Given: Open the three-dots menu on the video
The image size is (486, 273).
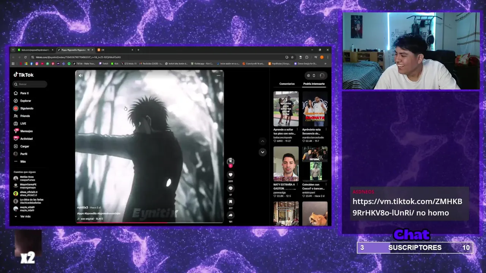Looking at the screenshot, I should click(218, 75).
